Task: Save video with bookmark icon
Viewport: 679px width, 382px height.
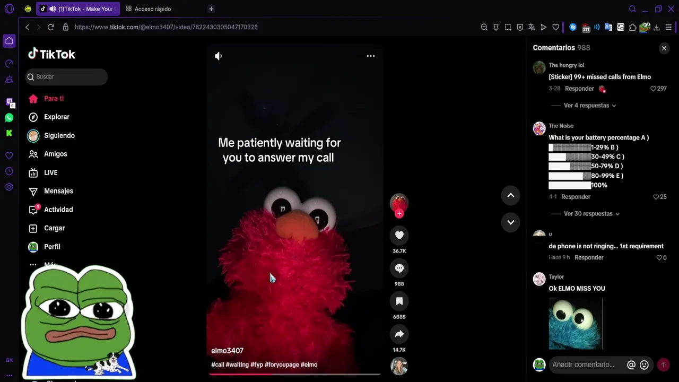Action: coord(399,301)
